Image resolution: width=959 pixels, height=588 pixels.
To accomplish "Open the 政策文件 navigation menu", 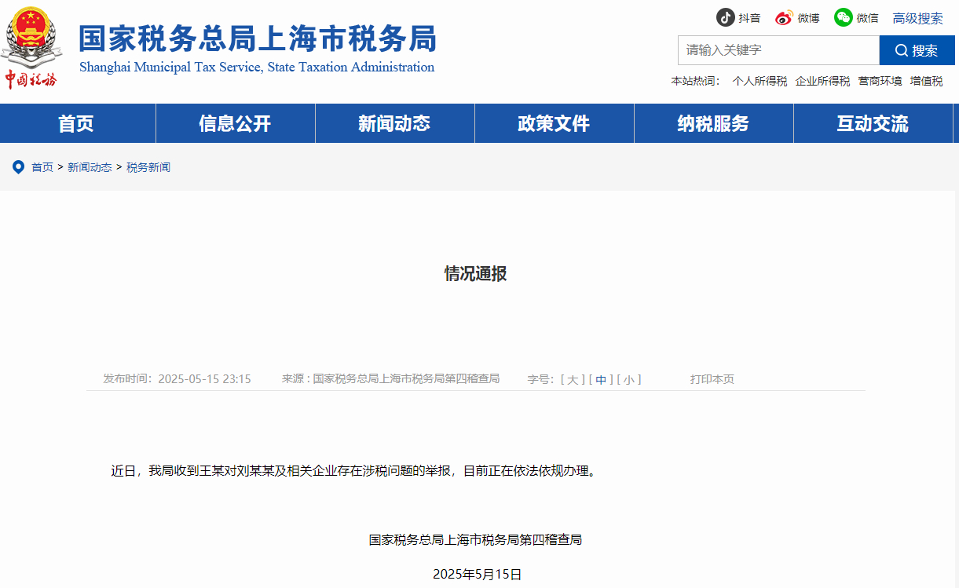I will (554, 123).
